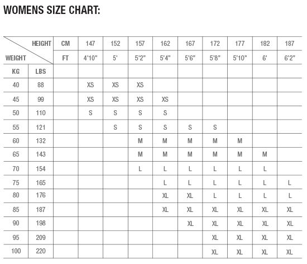
Task: Click the 5'4" FT height header
Action: click(165, 58)
